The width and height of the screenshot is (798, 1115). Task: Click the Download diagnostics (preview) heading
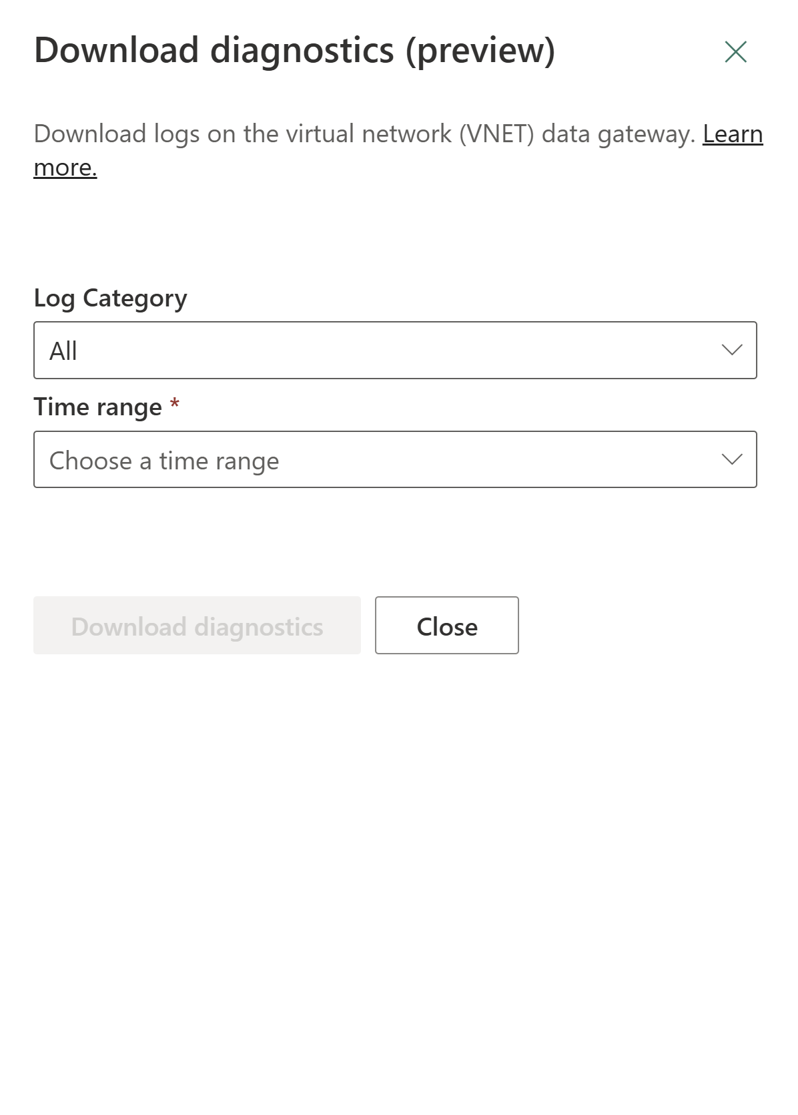pyautogui.click(x=294, y=51)
